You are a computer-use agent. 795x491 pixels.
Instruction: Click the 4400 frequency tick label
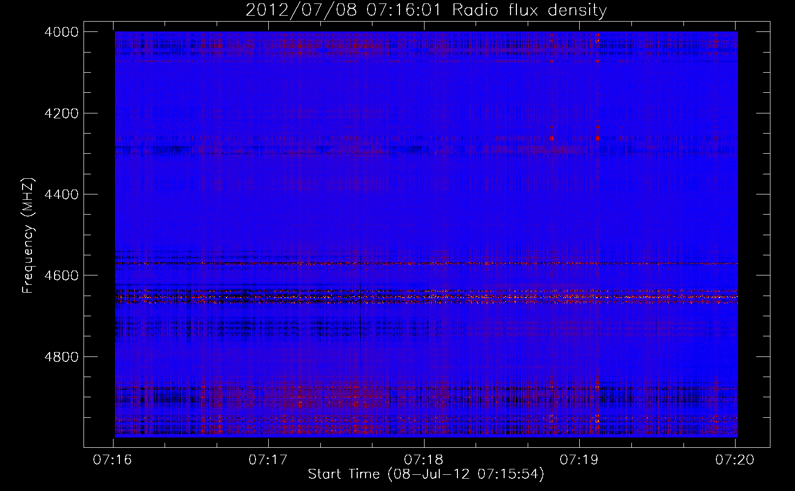point(61,194)
